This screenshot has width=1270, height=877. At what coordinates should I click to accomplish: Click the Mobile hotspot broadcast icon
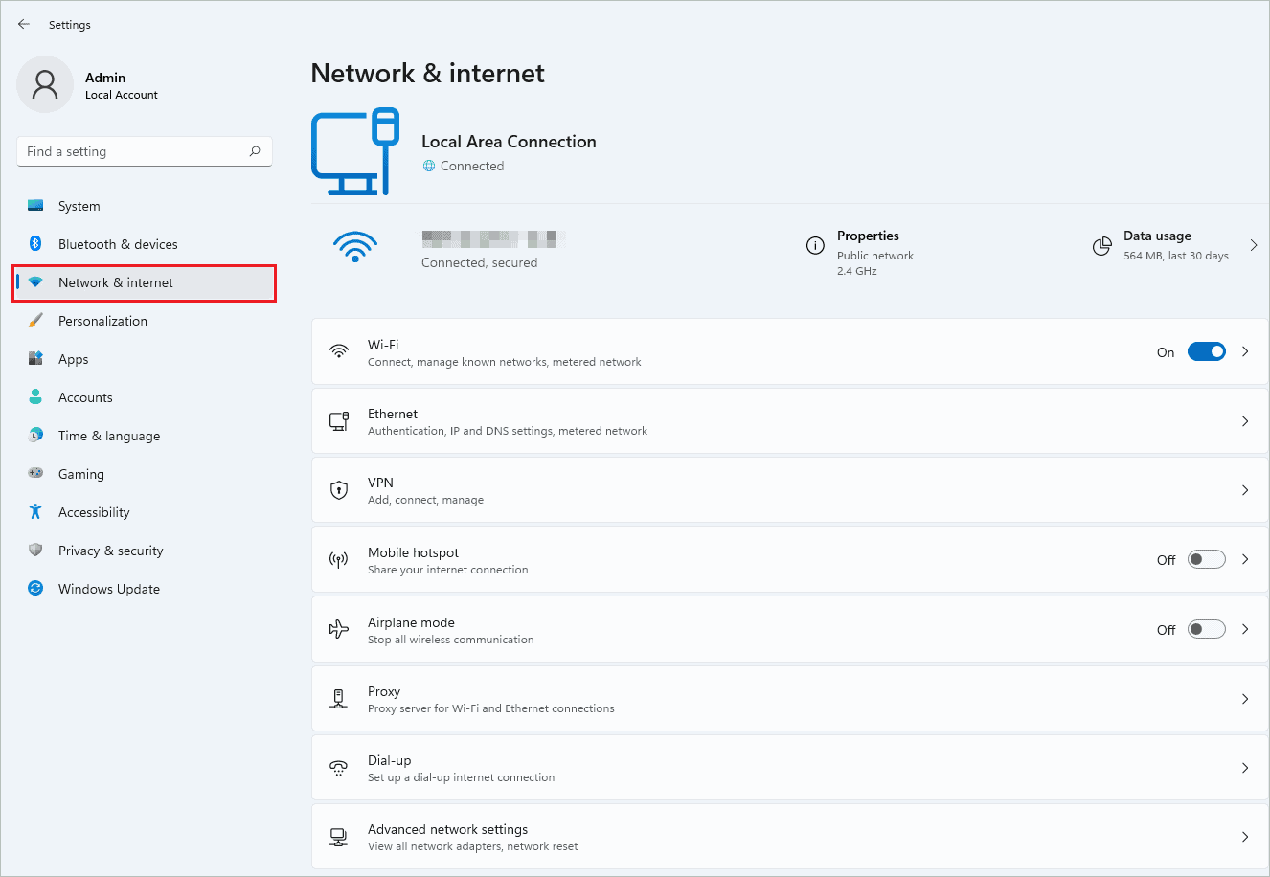(x=339, y=560)
